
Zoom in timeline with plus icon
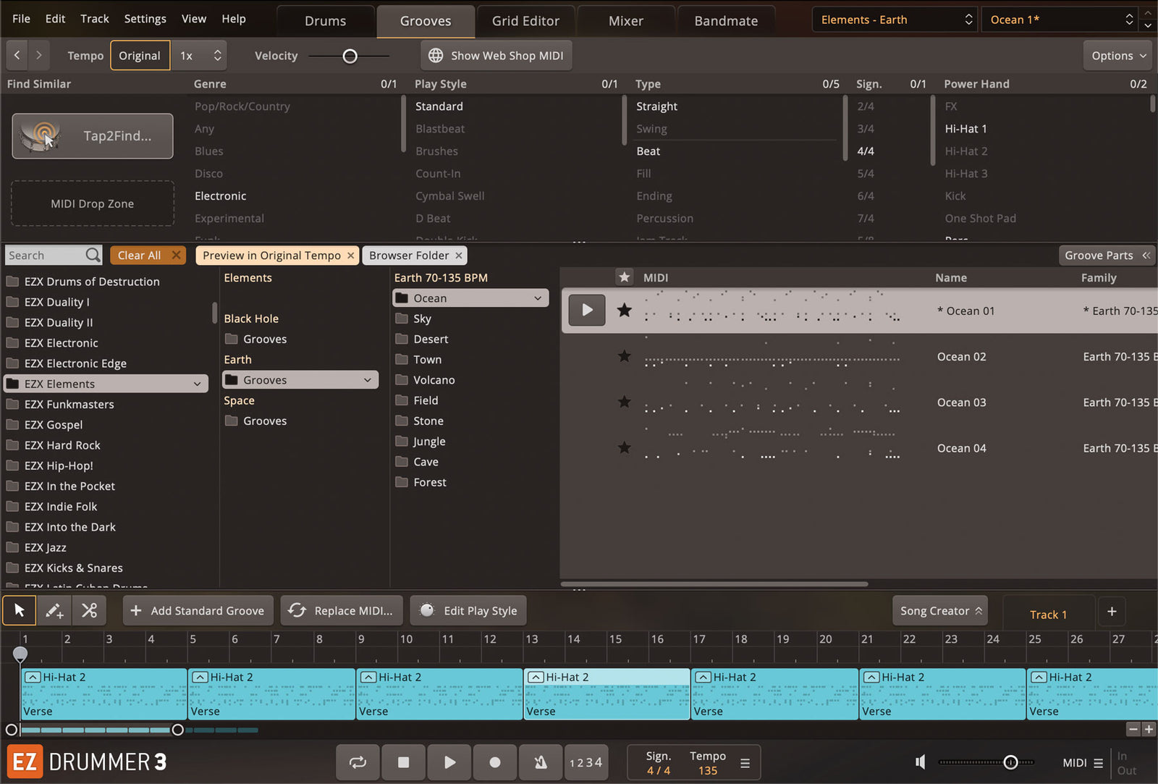[x=1149, y=730]
